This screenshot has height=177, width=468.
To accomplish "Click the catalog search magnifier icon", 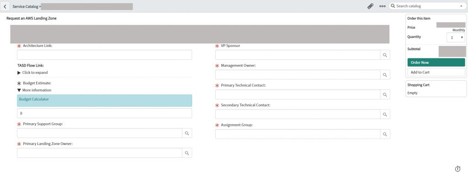I will click(x=393, y=6).
